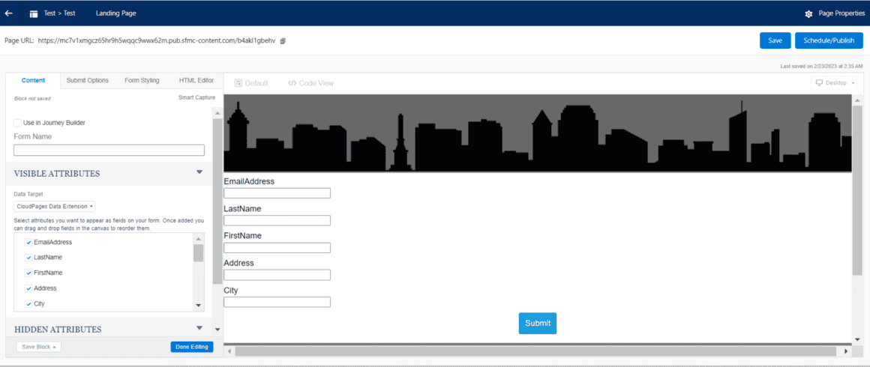The width and height of the screenshot is (870, 367).
Task: Click the Form Name input field
Action: pyautogui.click(x=109, y=151)
